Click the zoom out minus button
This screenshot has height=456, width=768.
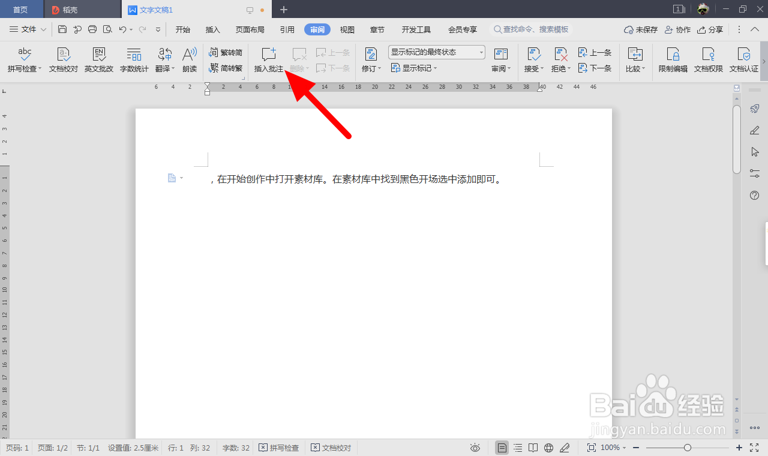point(636,448)
